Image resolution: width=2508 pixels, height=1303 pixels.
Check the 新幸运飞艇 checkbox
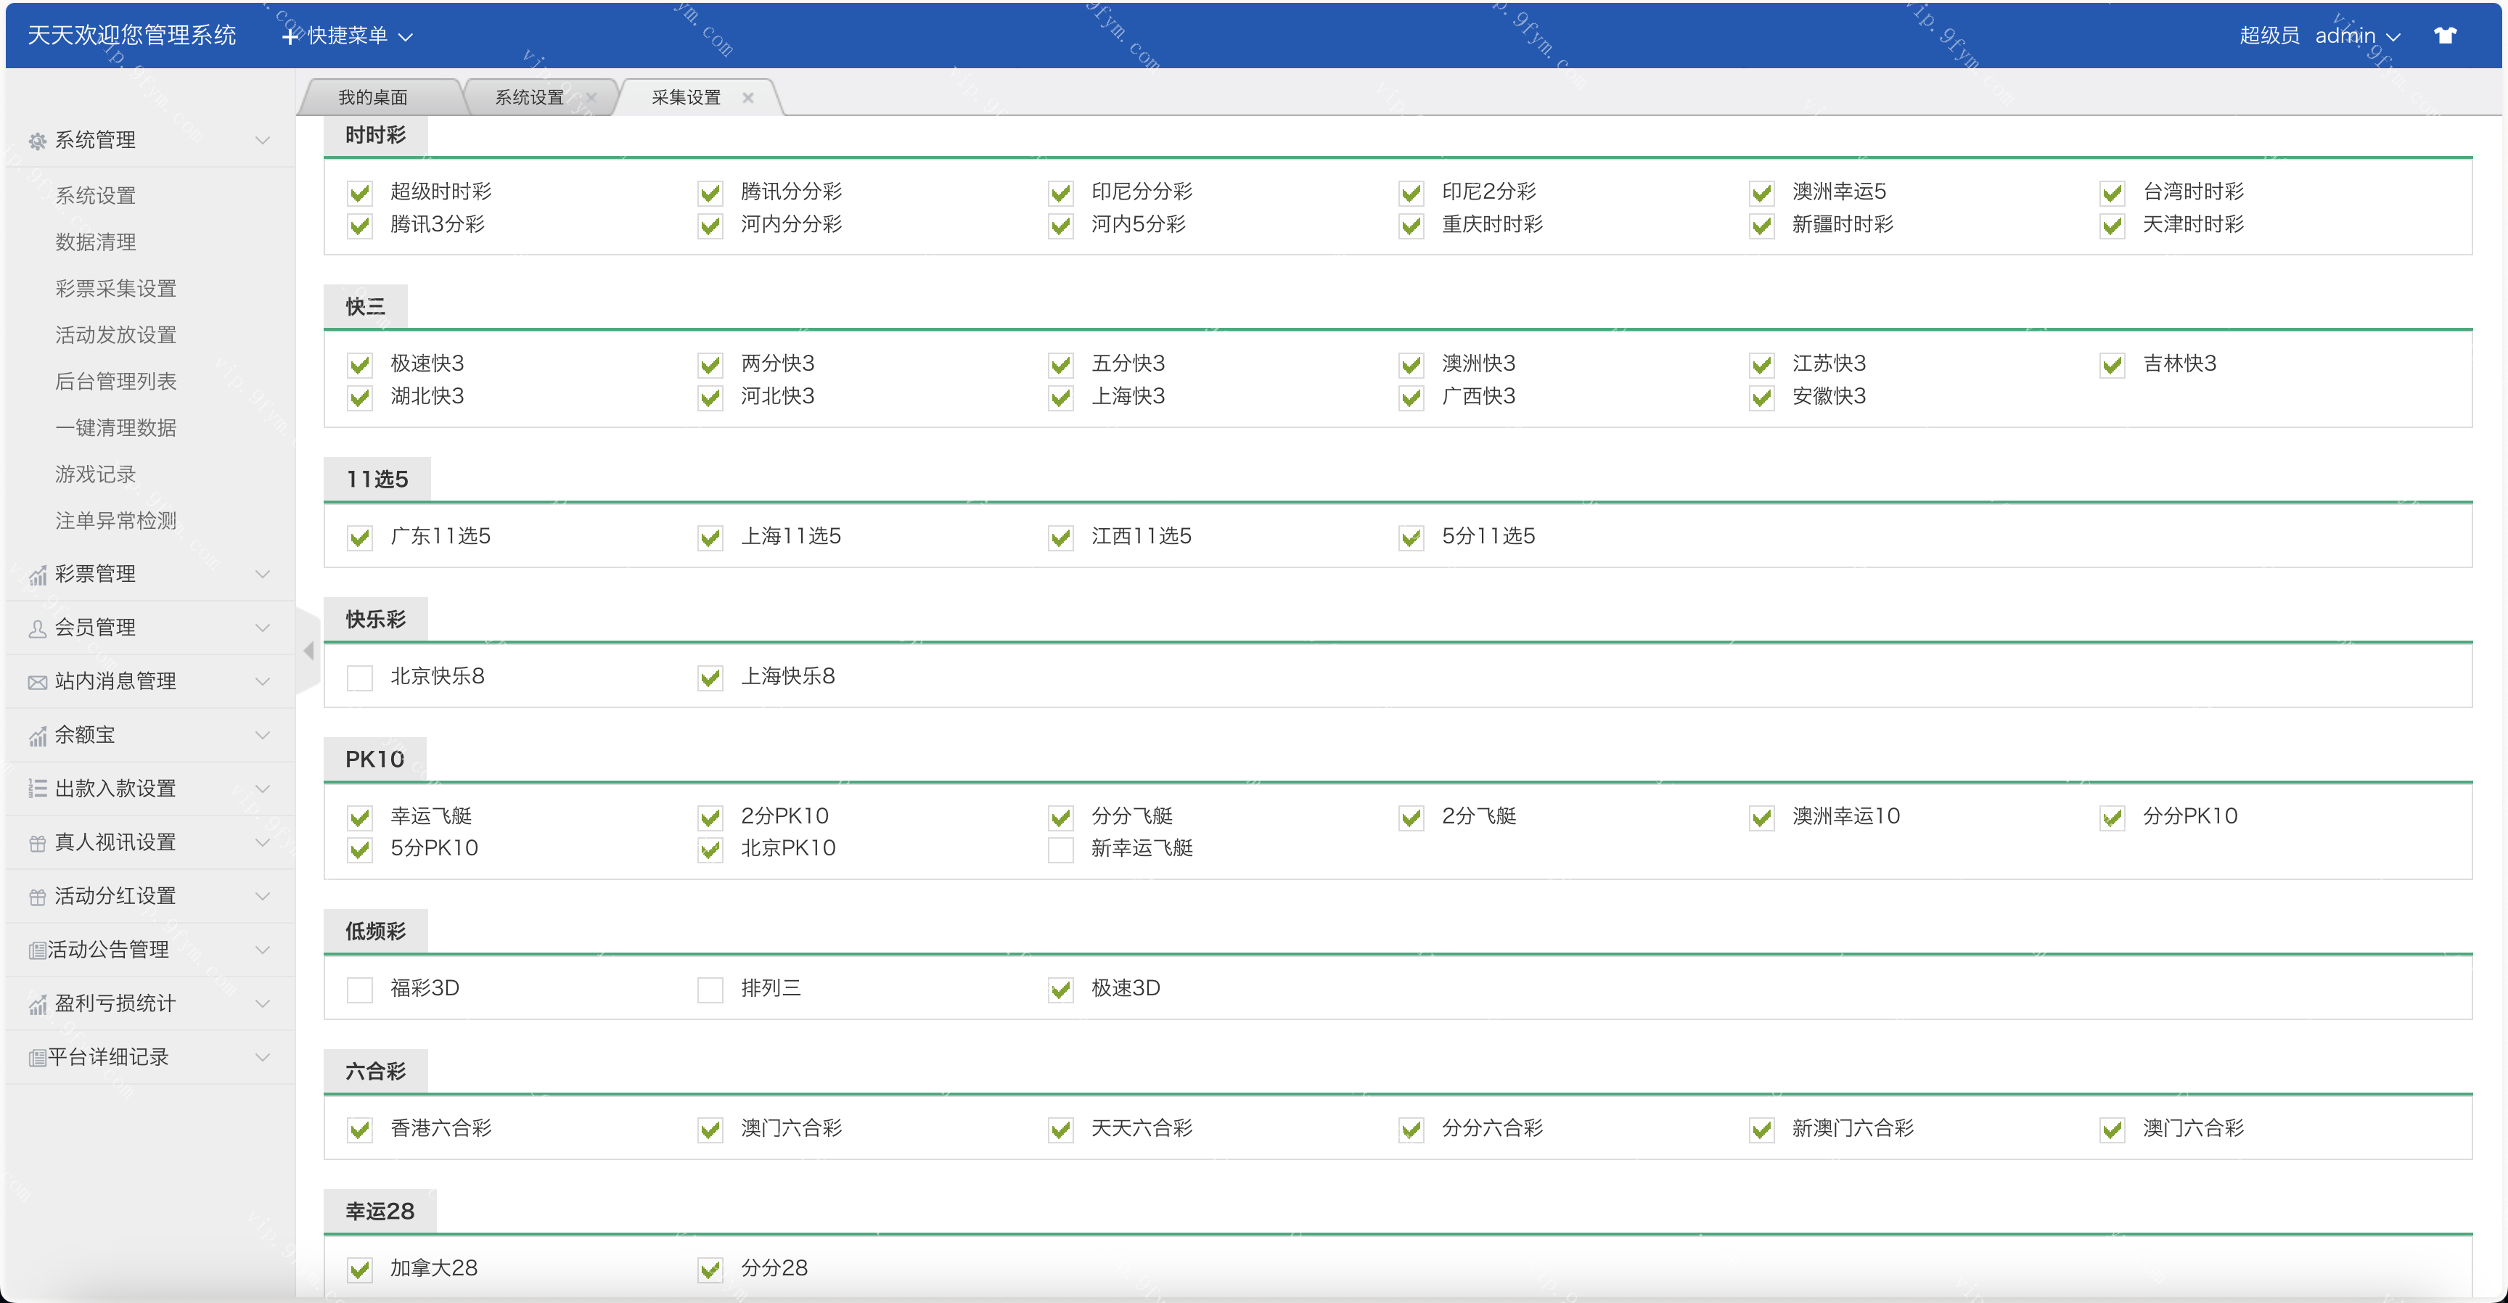[1060, 850]
